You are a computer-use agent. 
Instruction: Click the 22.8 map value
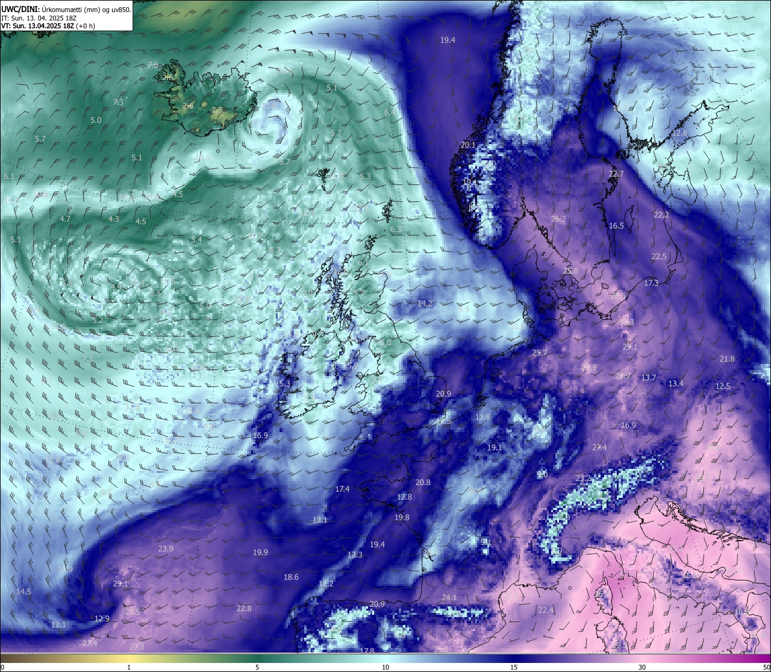point(244,609)
